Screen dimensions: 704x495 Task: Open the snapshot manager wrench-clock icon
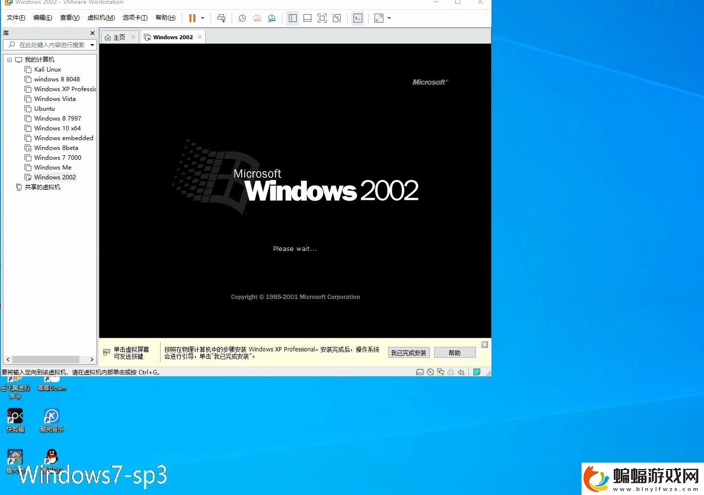pyautogui.click(x=272, y=18)
